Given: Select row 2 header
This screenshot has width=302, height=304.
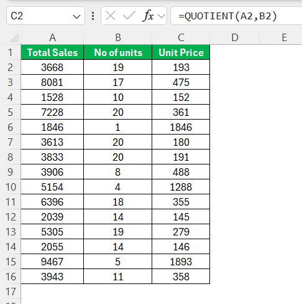Looking at the screenshot, I should [x=11, y=67].
